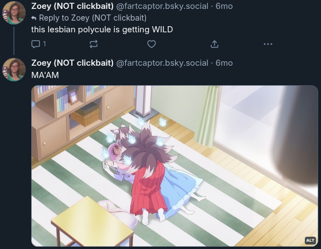Open the MA'AM post text
321x249 pixels.
click(45, 75)
